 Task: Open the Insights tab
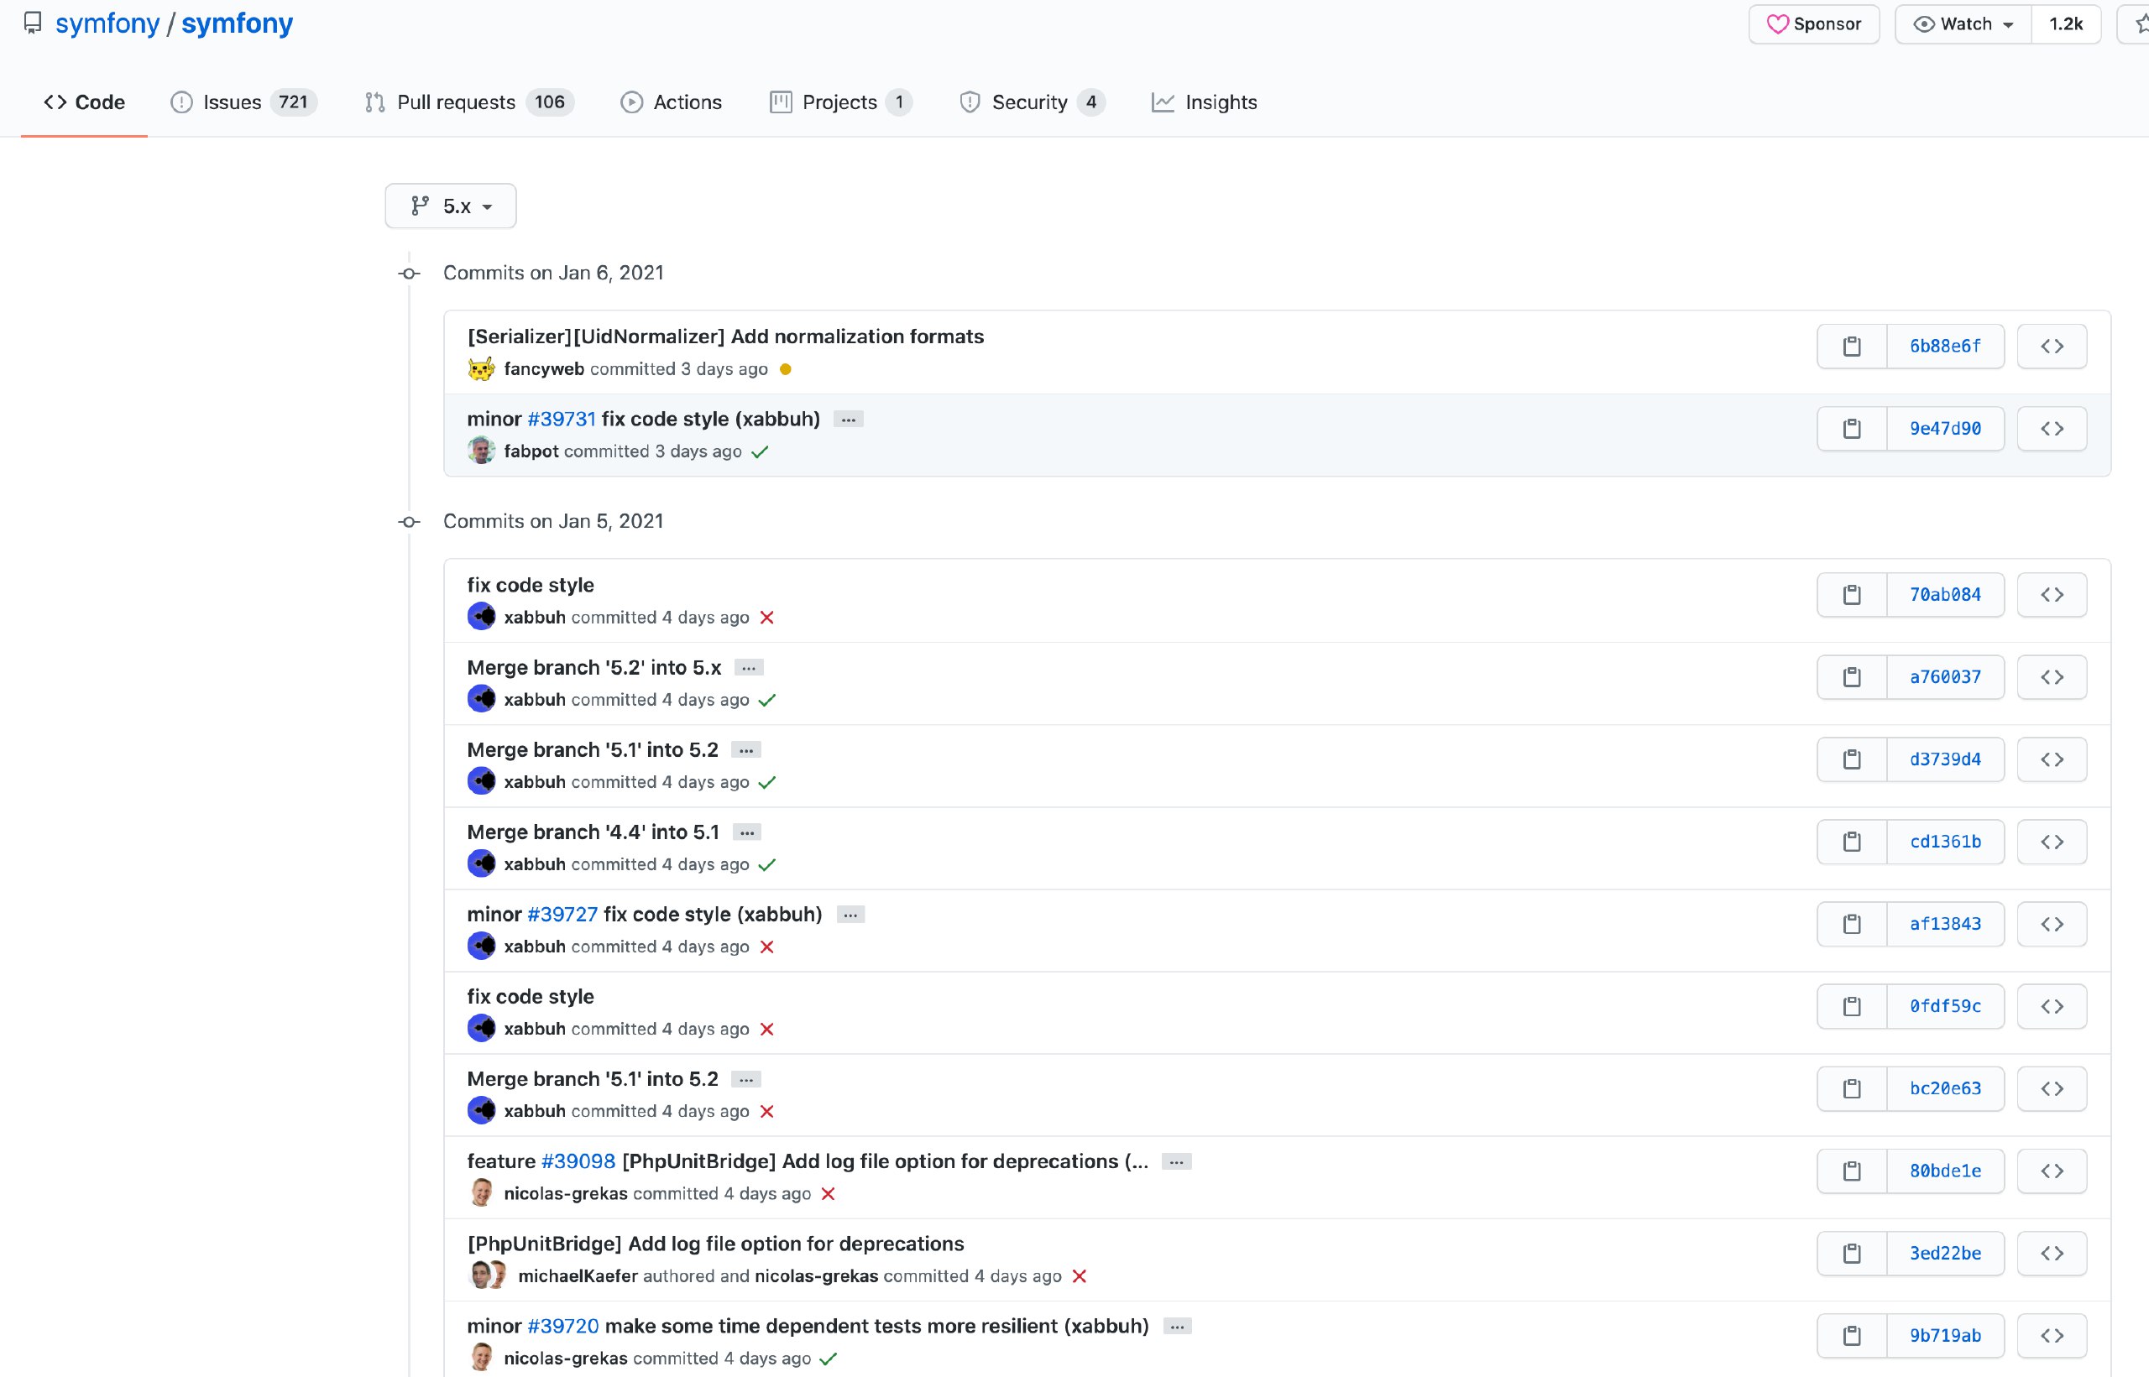(x=1205, y=102)
